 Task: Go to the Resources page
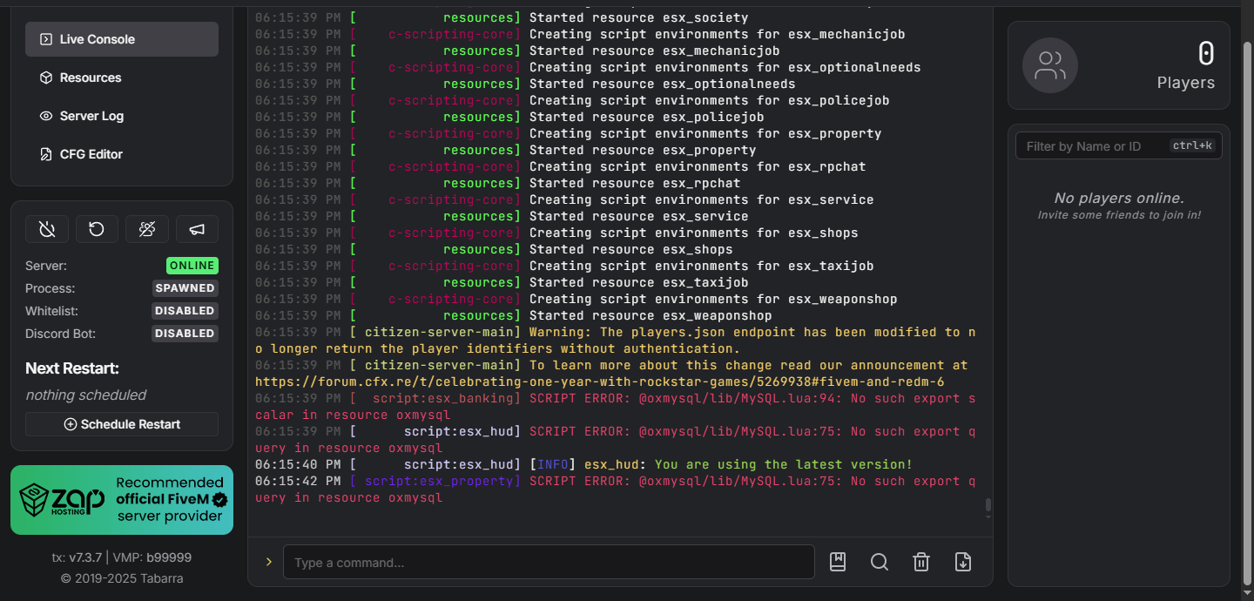(x=122, y=78)
